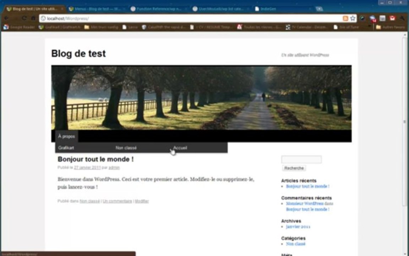Open the Grafikart bookmark in the bookmarks bar
Screen dimensions: 409x256
pos(60,27)
